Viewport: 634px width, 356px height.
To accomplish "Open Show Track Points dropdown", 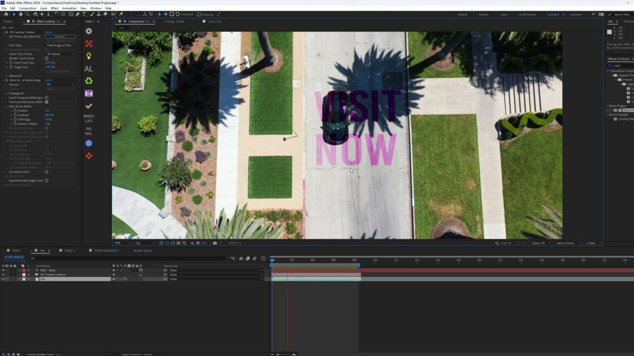I will pos(60,54).
